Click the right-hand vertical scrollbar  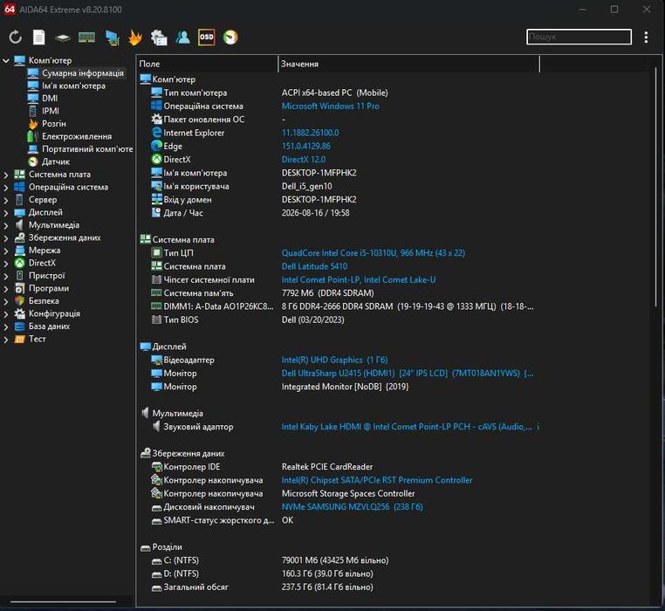click(x=655, y=187)
